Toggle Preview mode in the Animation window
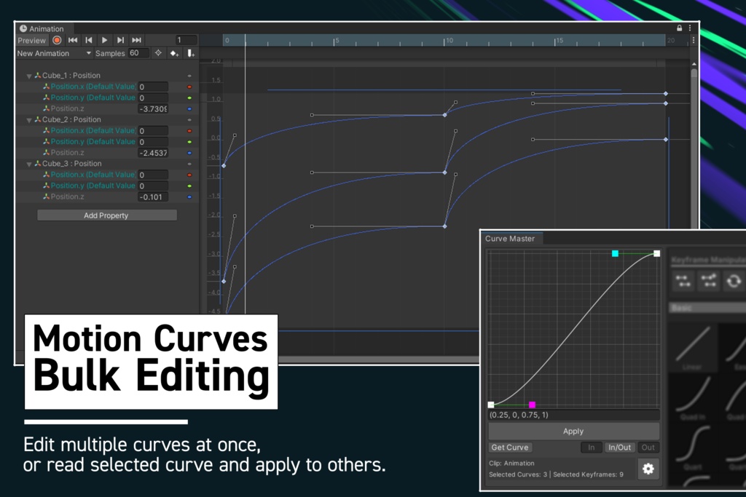The image size is (746, 497). click(31, 40)
